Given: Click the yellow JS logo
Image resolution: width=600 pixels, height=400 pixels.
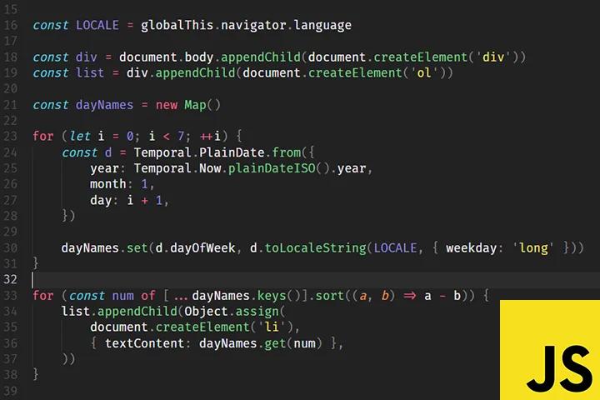Looking at the screenshot, I should tap(550, 350).
